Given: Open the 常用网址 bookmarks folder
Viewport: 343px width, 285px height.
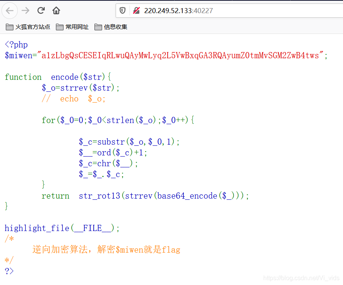Looking at the screenshot, I should click(72, 27).
